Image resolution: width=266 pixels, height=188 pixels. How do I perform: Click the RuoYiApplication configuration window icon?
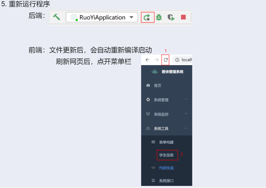click(x=74, y=18)
